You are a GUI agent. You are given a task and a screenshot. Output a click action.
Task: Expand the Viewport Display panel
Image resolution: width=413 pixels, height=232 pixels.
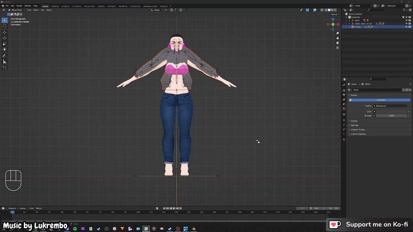(x=358, y=130)
